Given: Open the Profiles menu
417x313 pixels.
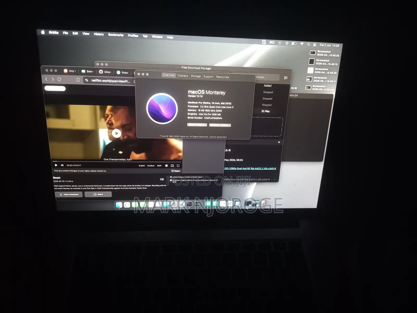Looking at the screenshot, I should [x=133, y=35].
